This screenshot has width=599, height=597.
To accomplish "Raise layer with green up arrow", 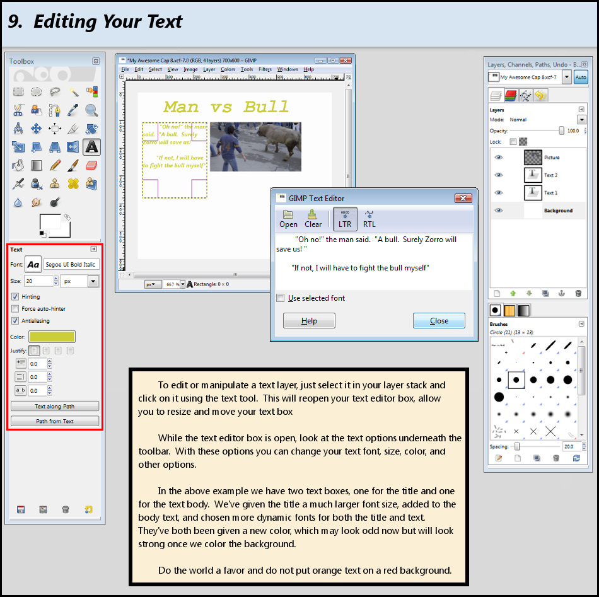I will click(x=513, y=293).
